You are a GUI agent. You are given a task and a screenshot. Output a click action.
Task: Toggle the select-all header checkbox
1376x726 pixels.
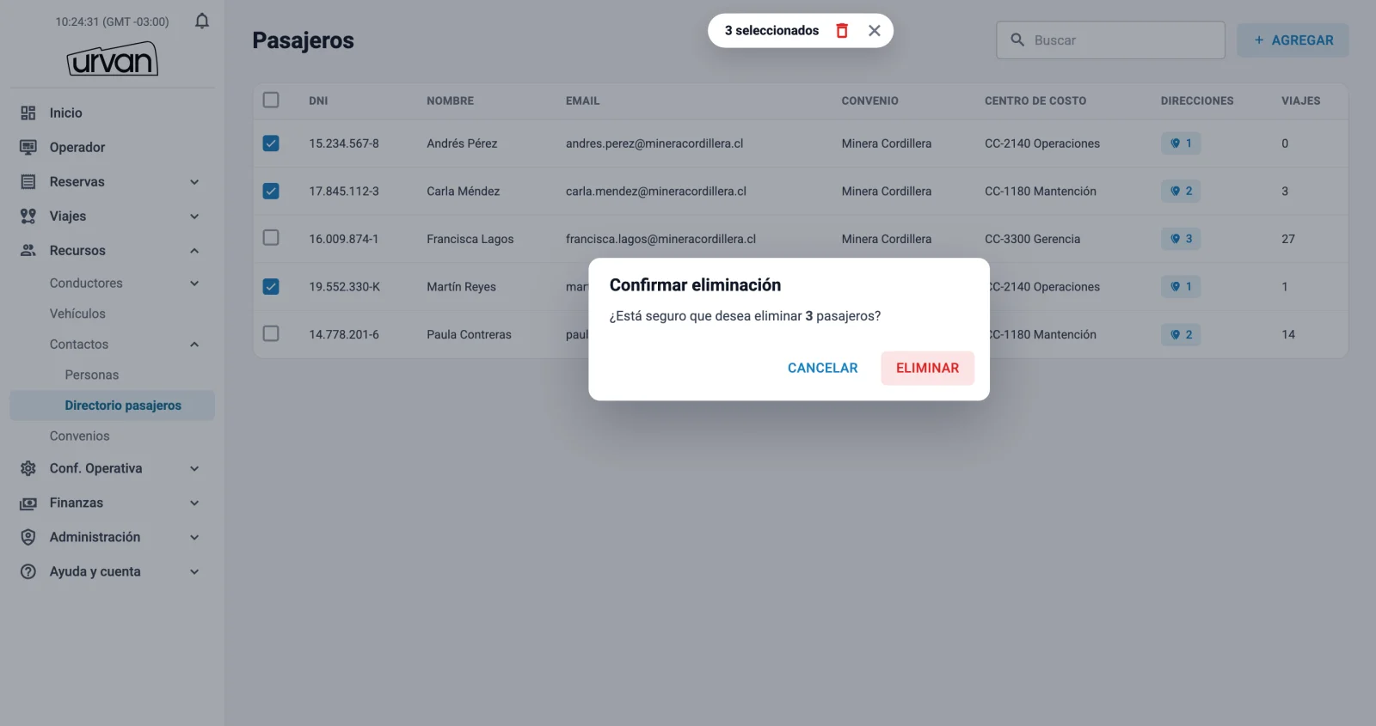(x=271, y=100)
